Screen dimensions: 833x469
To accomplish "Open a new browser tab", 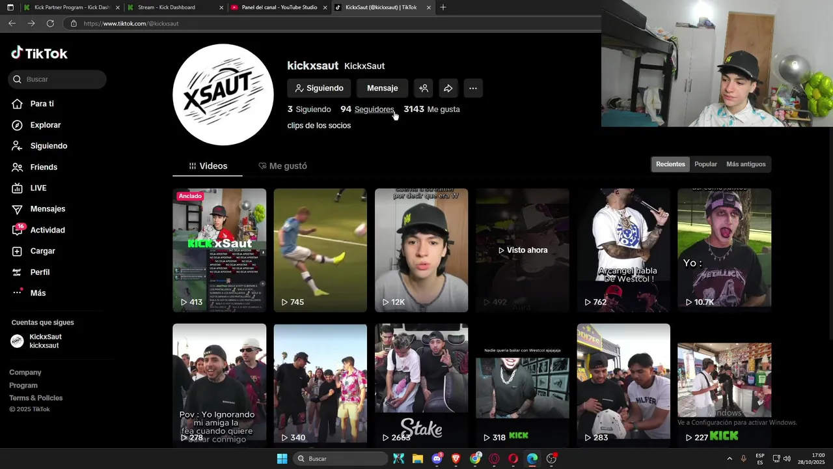I will [x=443, y=8].
